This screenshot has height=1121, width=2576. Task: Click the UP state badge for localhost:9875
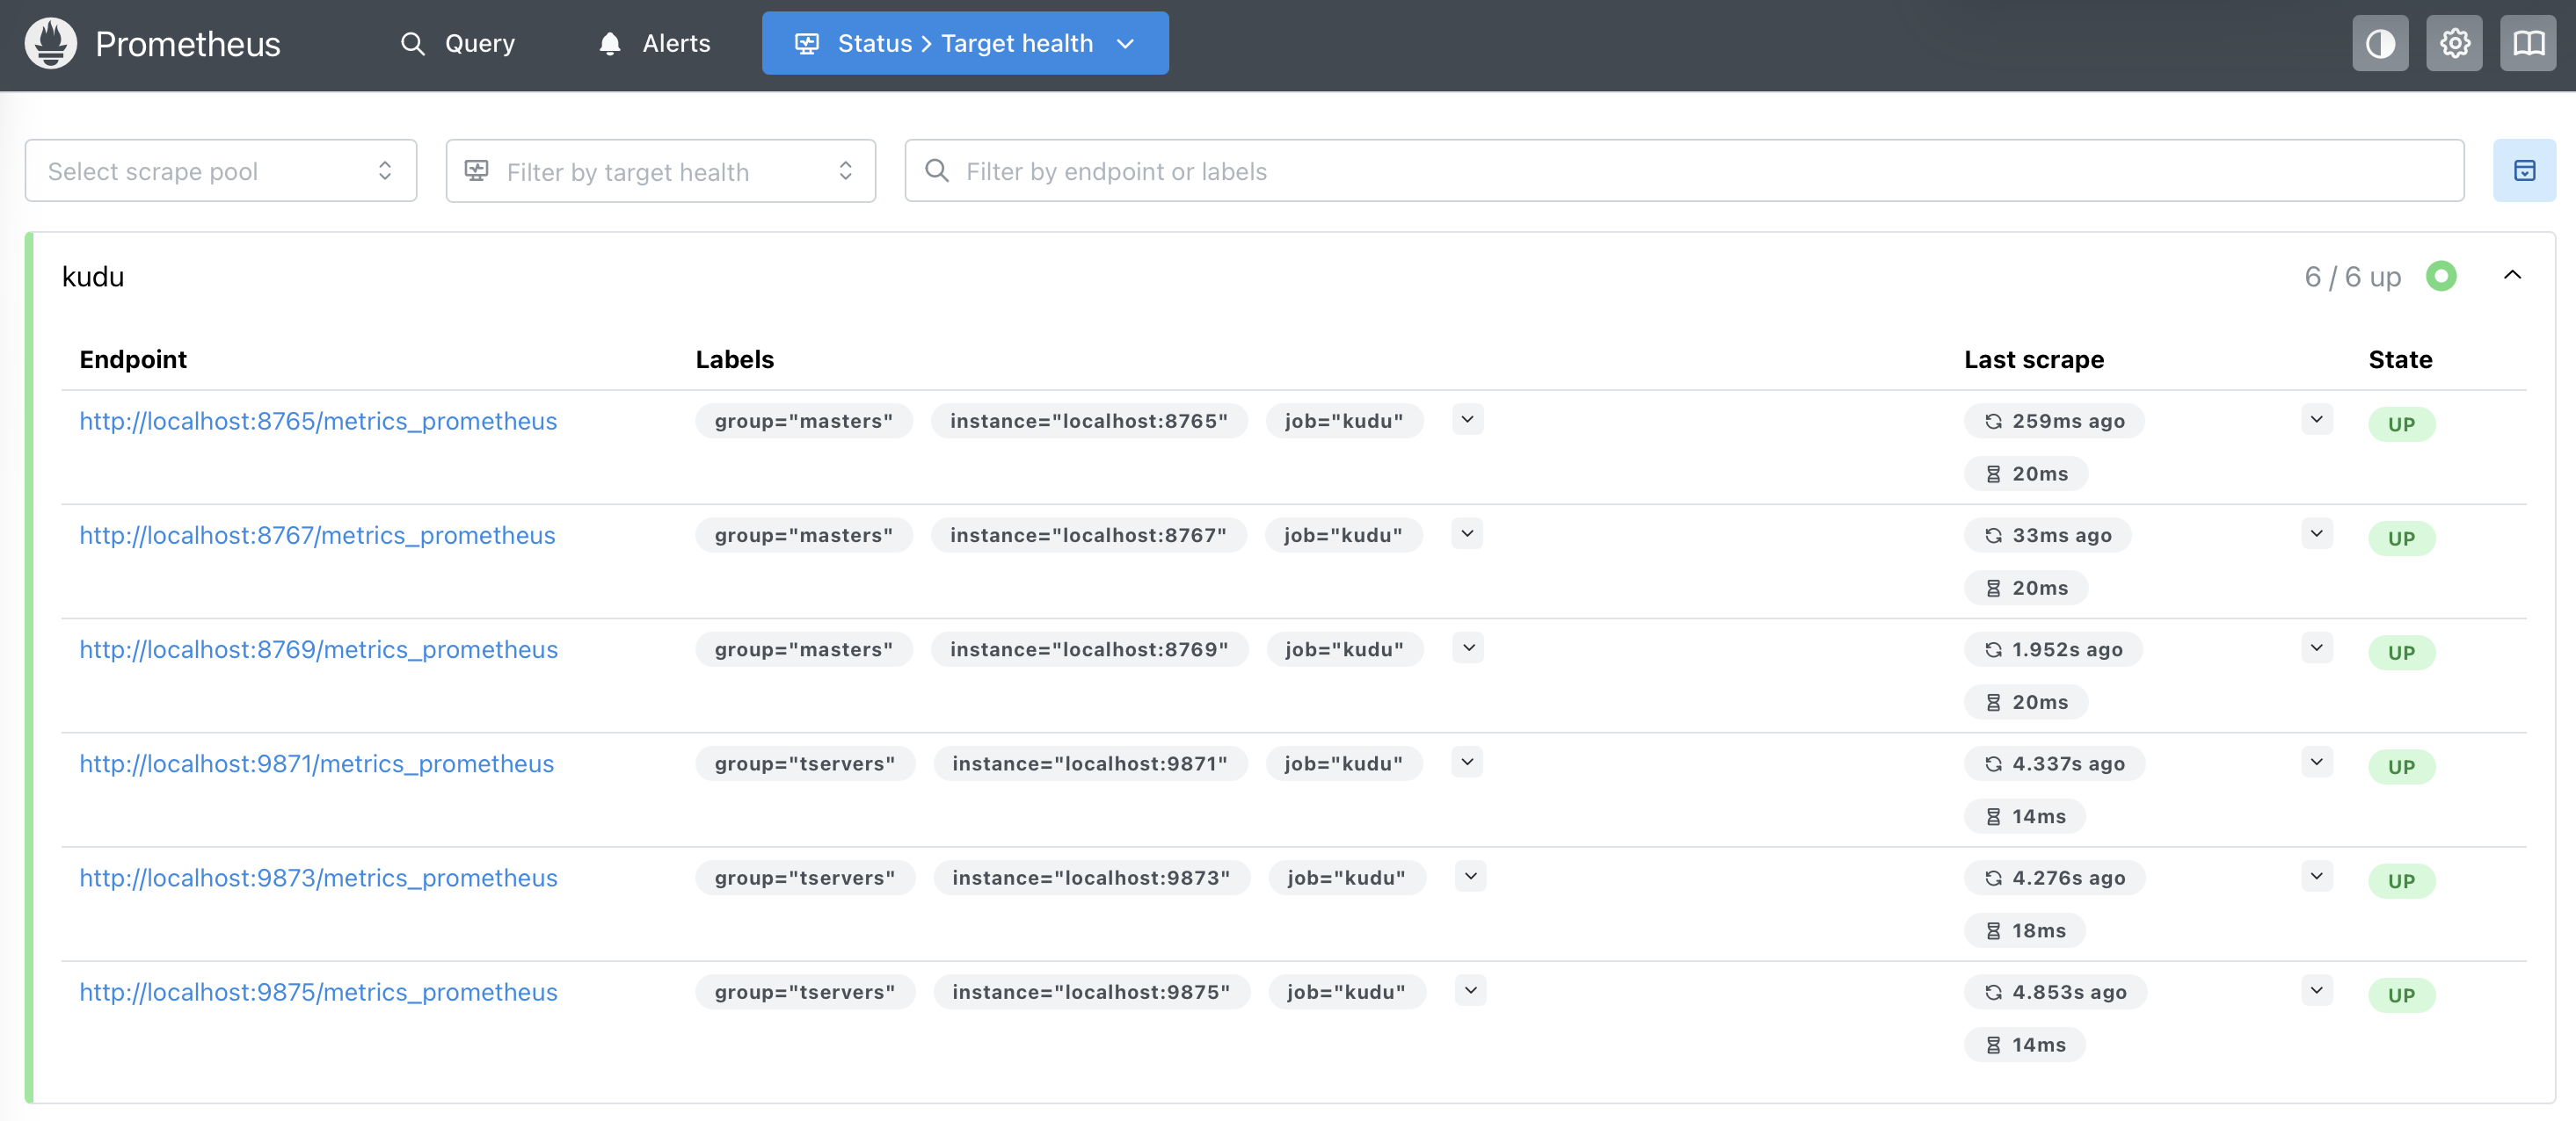click(x=2401, y=994)
